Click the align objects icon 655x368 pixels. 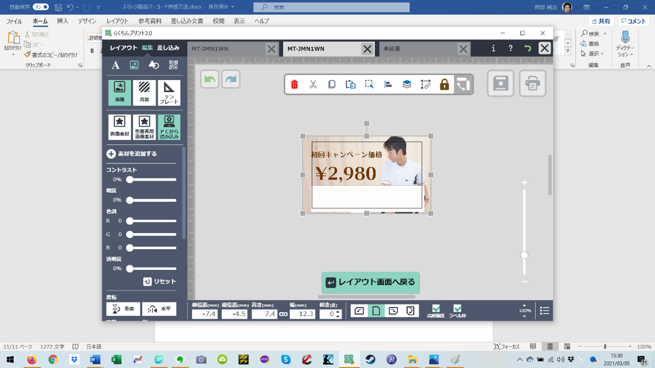[x=388, y=85]
